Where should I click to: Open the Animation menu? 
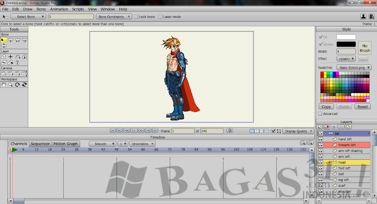(x=59, y=9)
